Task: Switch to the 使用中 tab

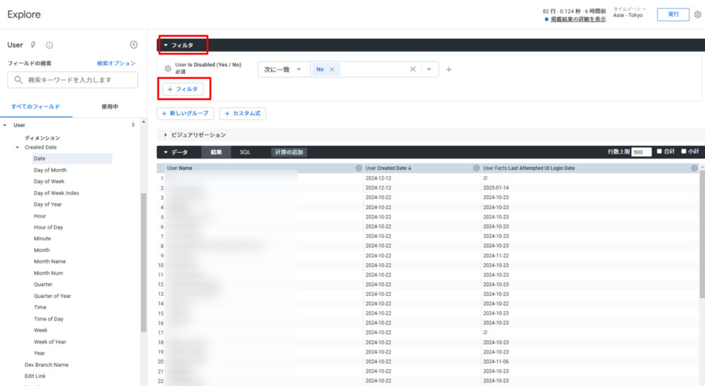Action: click(x=109, y=107)
